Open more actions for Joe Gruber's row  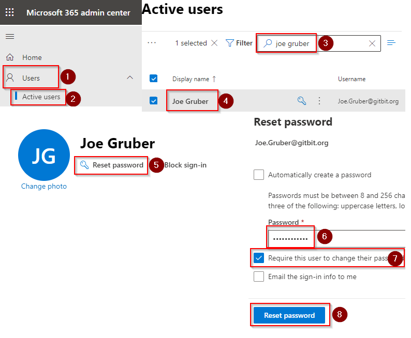319,101
